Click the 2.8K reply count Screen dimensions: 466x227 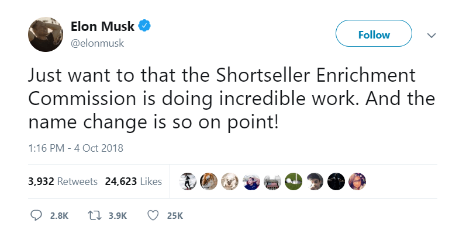point(59,216)
